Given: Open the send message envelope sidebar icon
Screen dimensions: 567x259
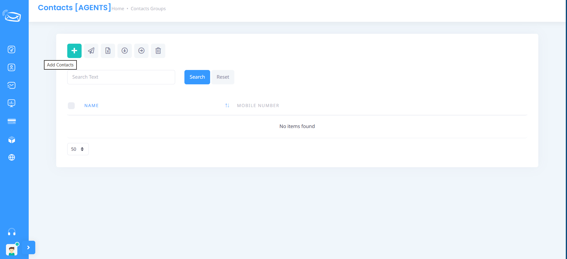Looking at the screenshot, I should (x=12, y=85).
